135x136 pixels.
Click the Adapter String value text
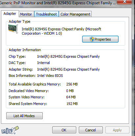click(68, 69)
